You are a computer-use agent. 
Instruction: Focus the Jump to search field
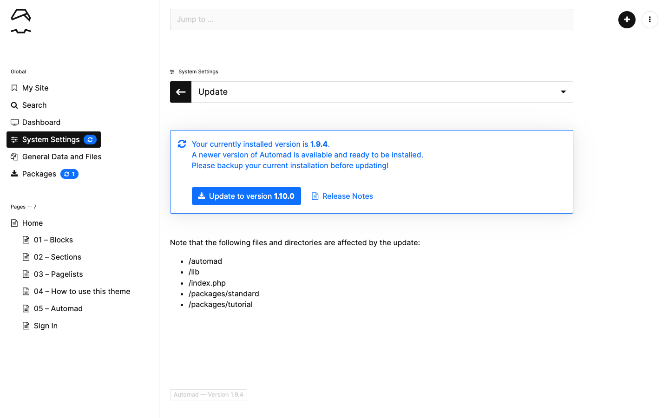(372, 20)
